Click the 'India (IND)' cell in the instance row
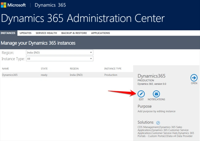Screen dimensions: 200x141 (x=76, y=75)
